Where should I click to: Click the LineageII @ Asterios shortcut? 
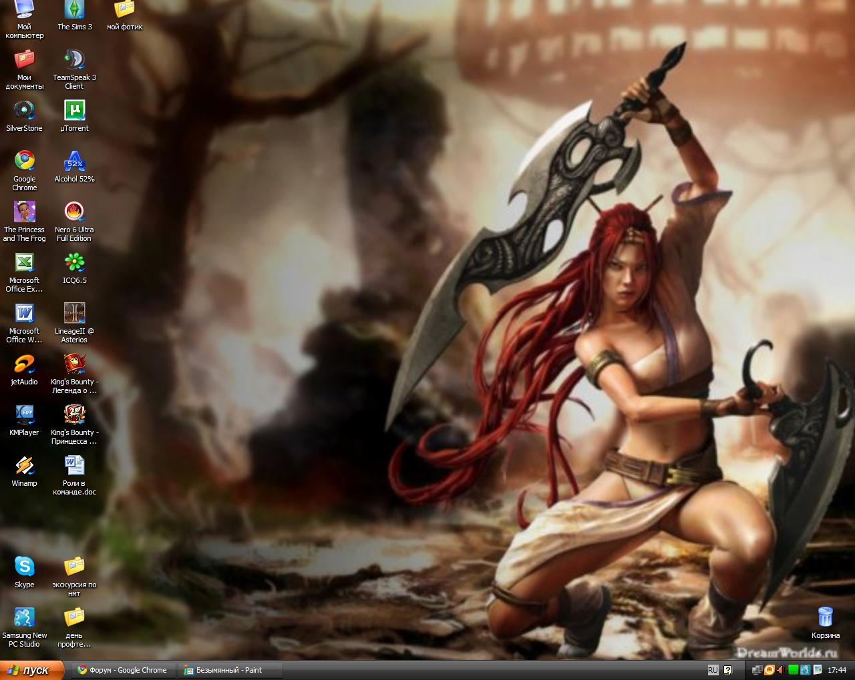coord(74,314)
